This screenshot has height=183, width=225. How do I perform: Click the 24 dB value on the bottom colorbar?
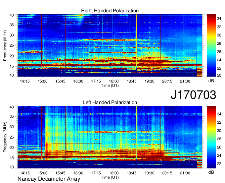point(219,155)
